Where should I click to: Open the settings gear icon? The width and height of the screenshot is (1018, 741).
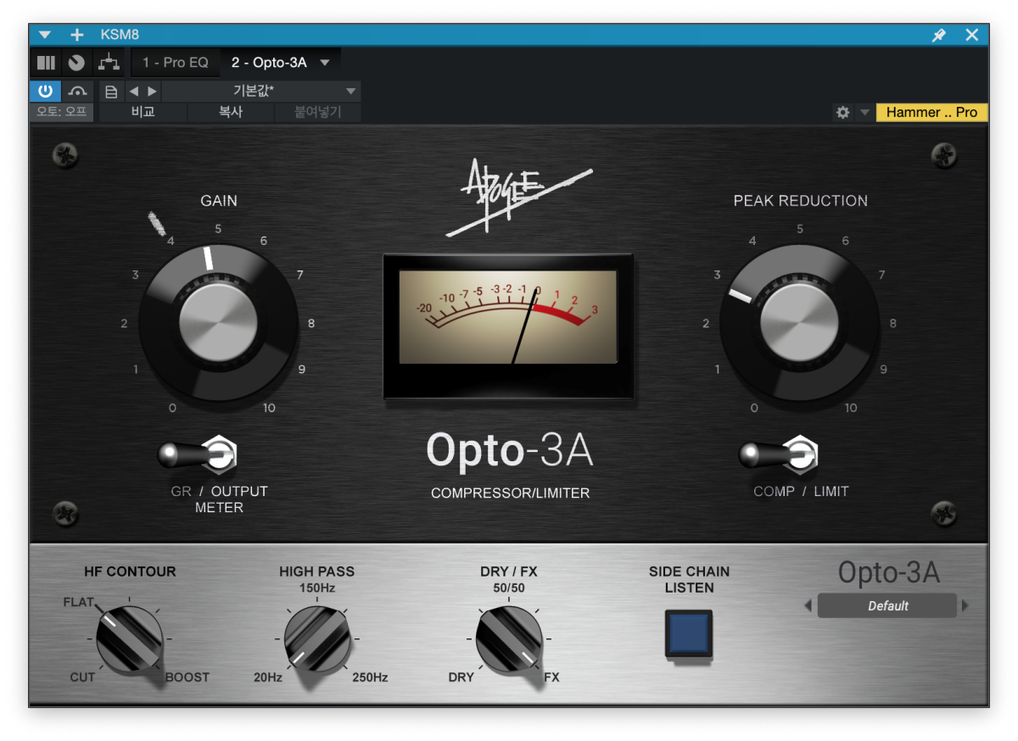coord(842,112)
